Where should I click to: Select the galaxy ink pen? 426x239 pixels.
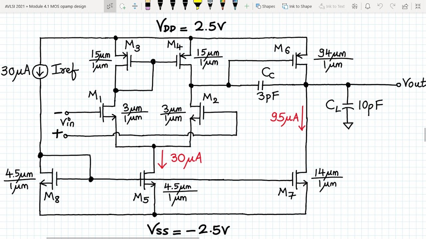point(235,6)
